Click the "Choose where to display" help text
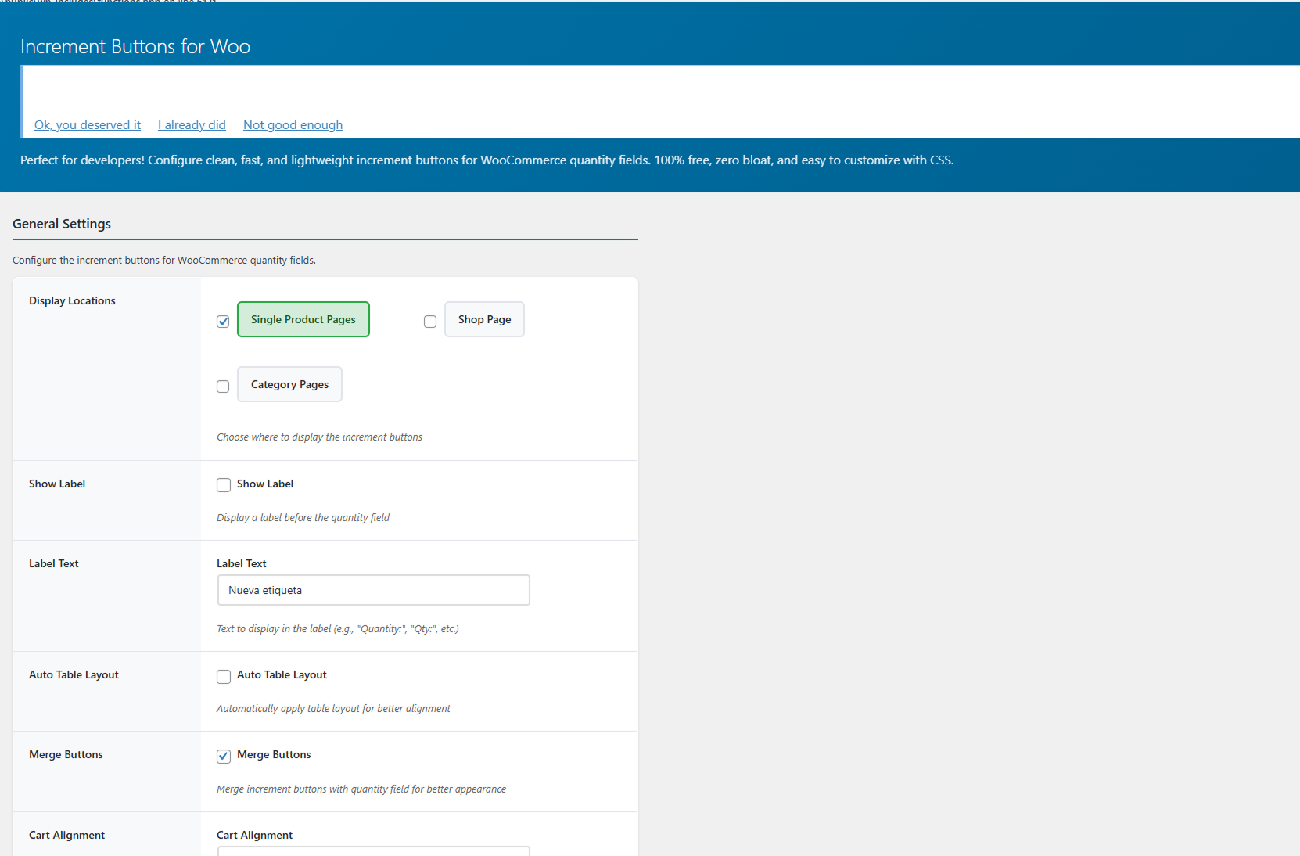 [319, 437]
